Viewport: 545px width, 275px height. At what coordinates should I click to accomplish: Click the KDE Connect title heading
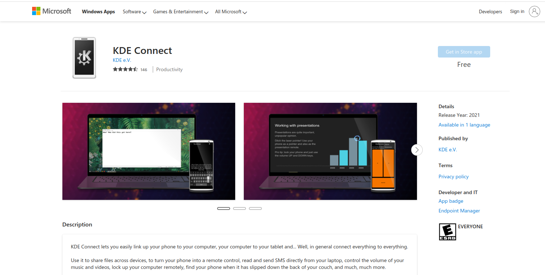[142, 51]
